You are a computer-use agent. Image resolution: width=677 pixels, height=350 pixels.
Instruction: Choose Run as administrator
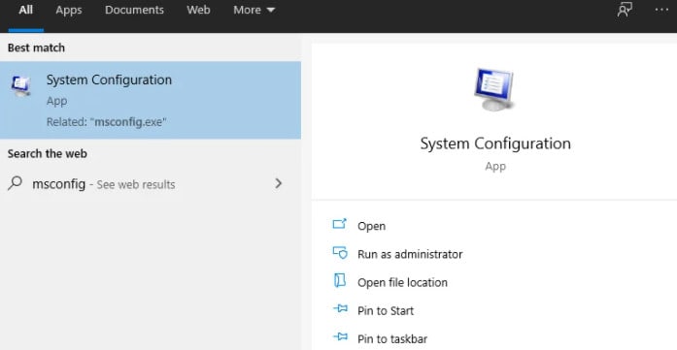click(x=410, y=254)
